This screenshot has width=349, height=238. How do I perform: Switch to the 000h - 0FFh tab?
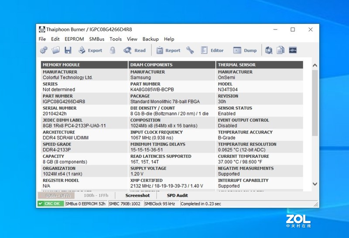click(x=56, y=196)
